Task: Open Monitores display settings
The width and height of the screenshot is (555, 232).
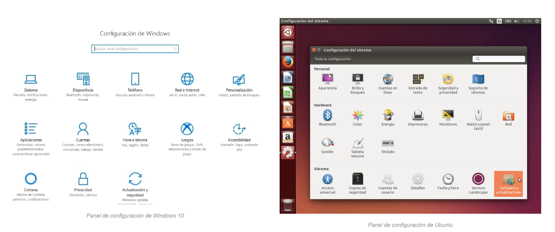Action: click(x=448, y=116)
